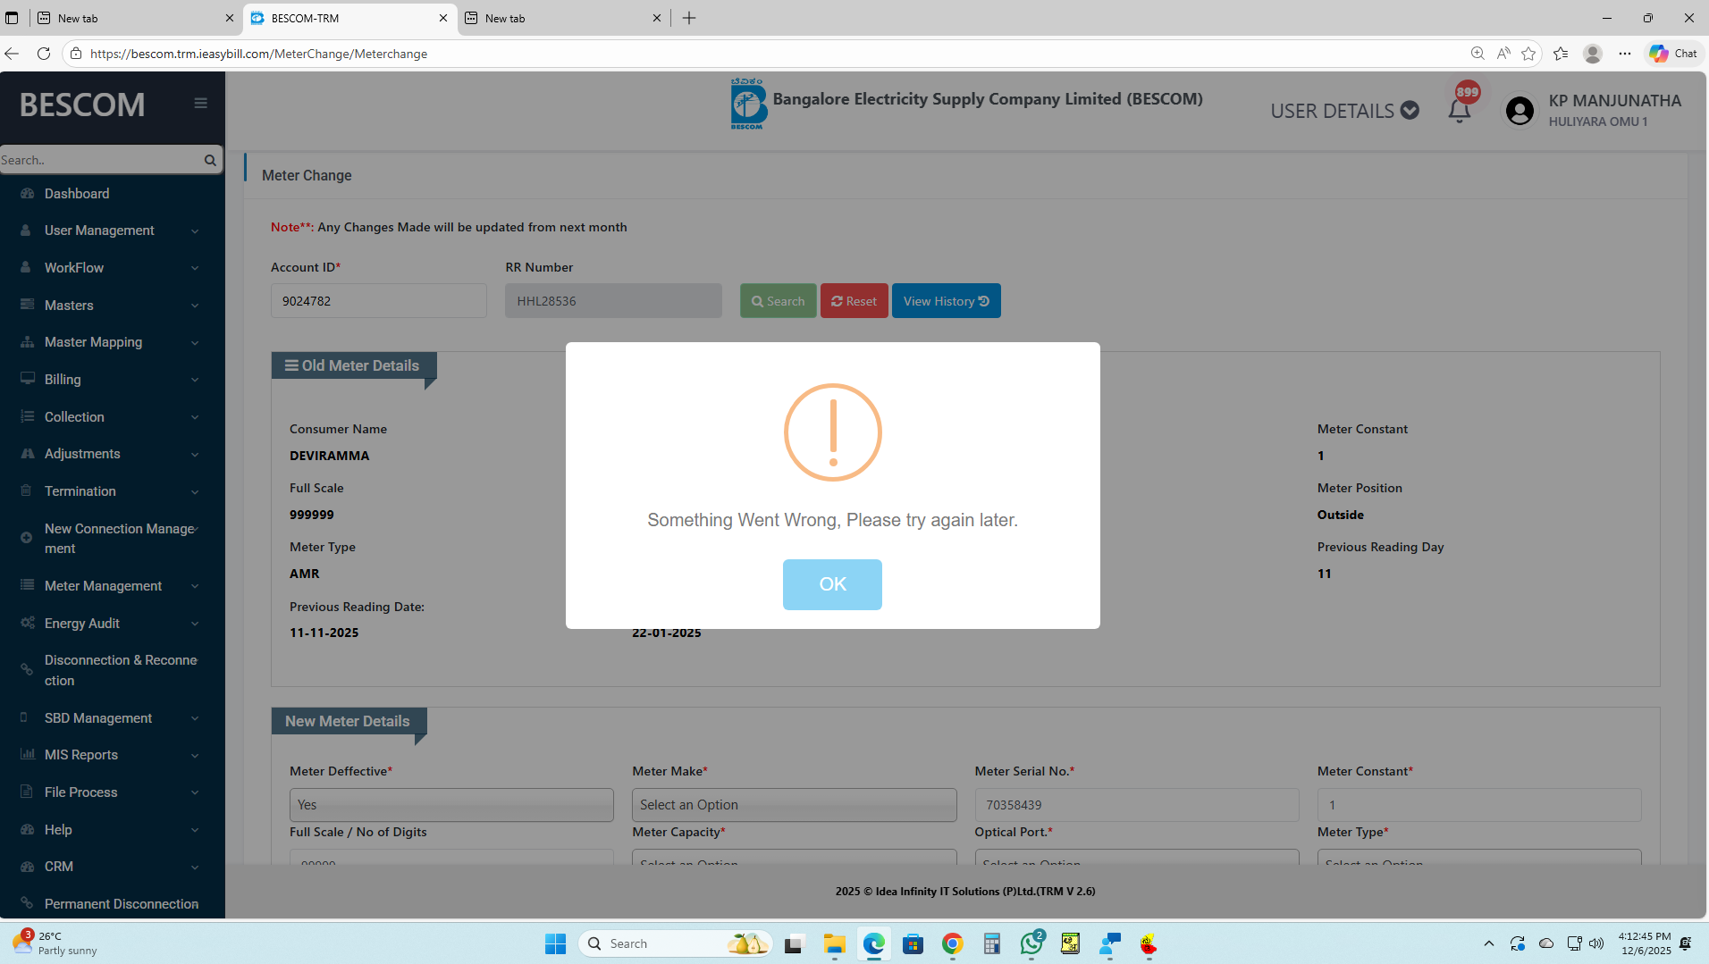
Task: Refresh the page
Action: coord(44,54)
